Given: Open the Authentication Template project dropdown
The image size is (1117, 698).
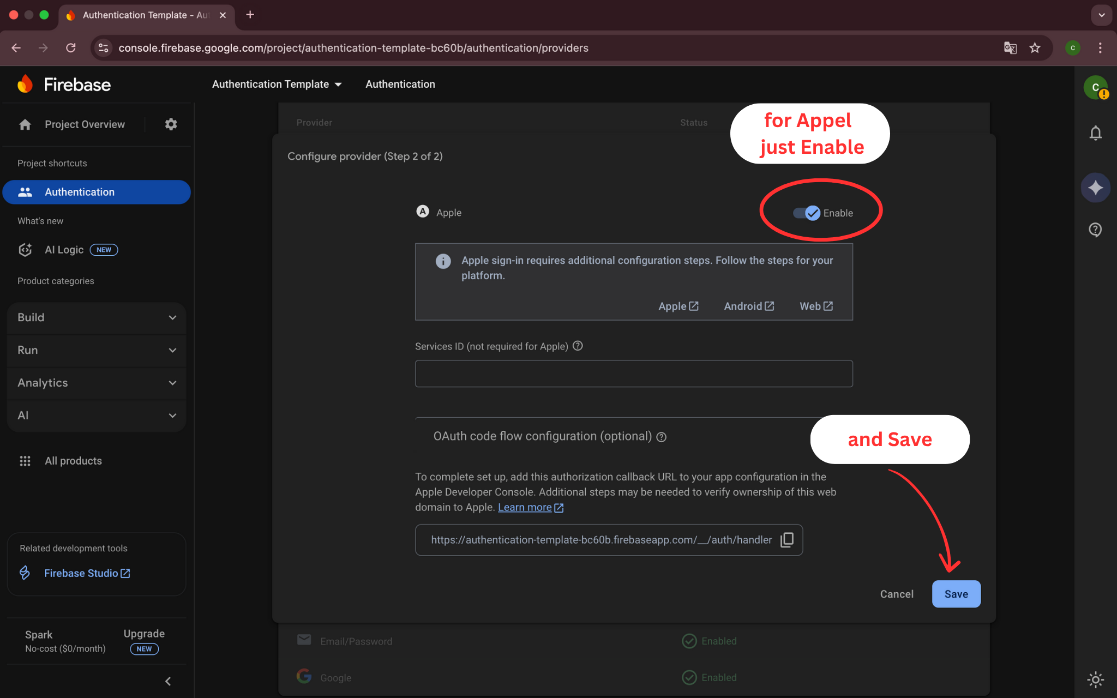Looking at the screenshot, I should 277,84.
